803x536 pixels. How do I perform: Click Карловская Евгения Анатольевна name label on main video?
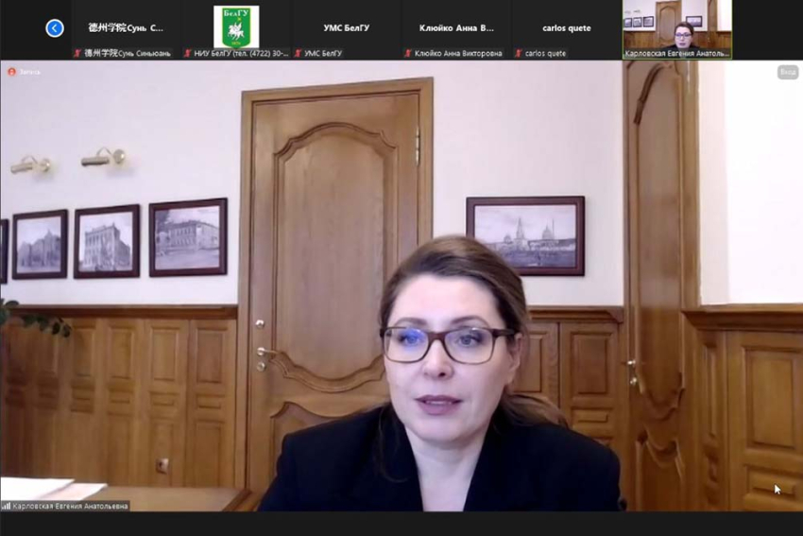coord(71,506)
